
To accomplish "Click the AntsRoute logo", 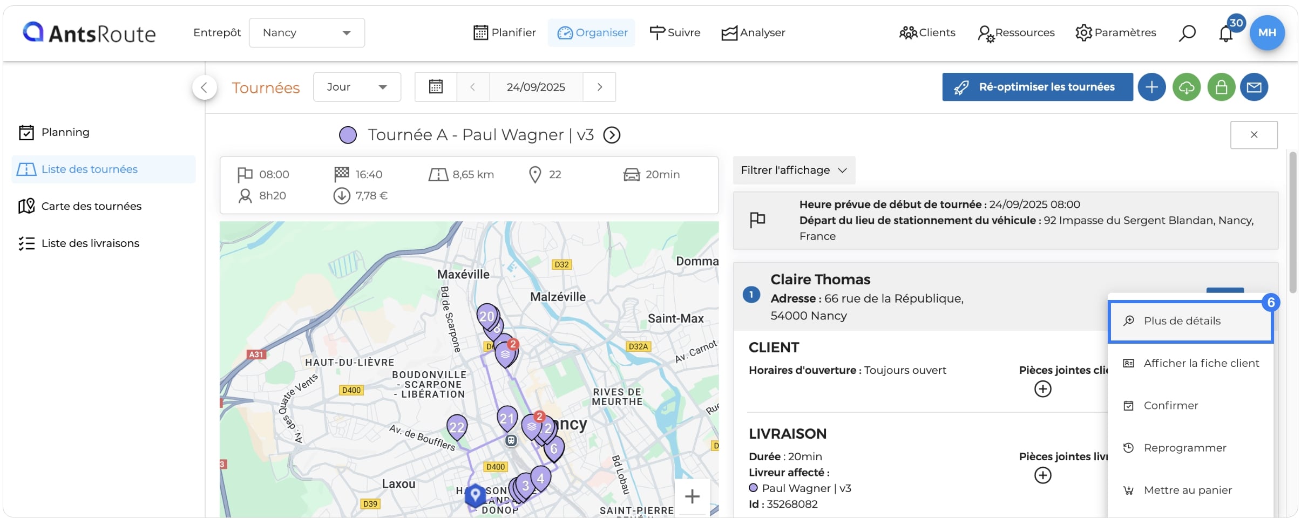I will [x=89, y=33].
